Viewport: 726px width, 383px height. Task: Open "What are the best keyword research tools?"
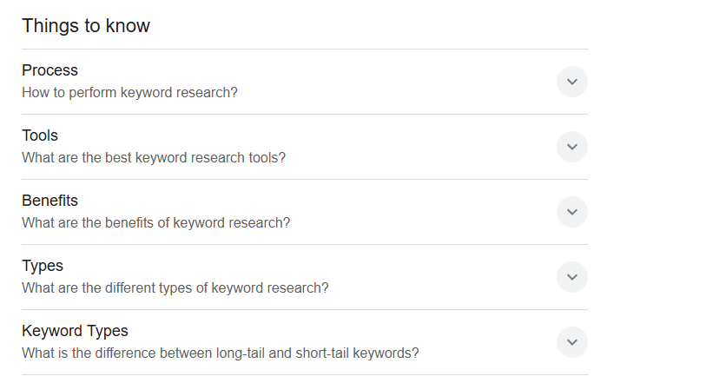[154, 158]
